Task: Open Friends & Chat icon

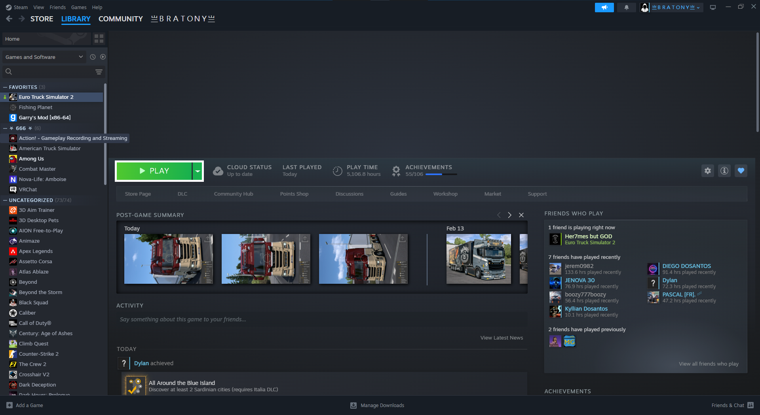Action: point(750,405)
